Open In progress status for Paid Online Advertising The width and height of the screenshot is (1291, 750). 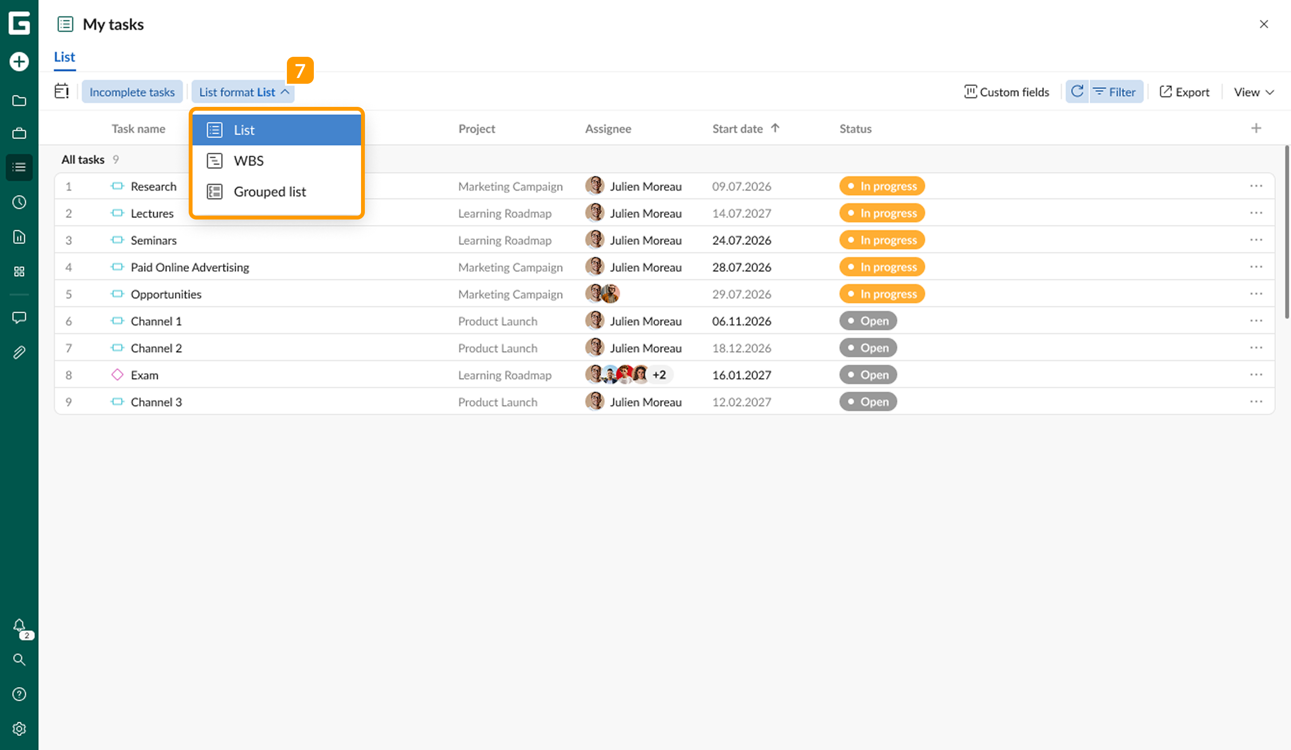click(882, 267)
